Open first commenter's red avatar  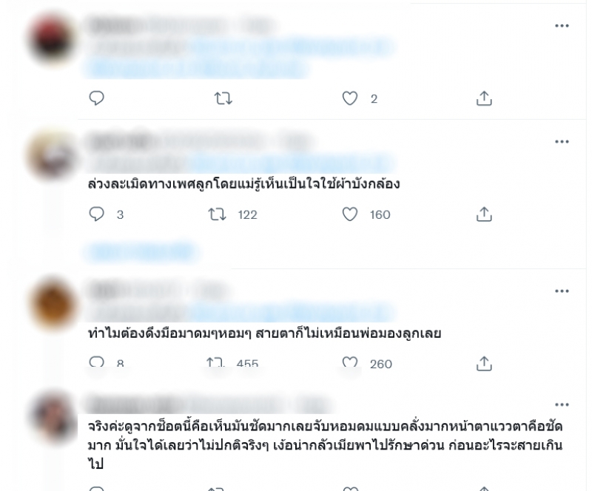click(x=53, y=38)
